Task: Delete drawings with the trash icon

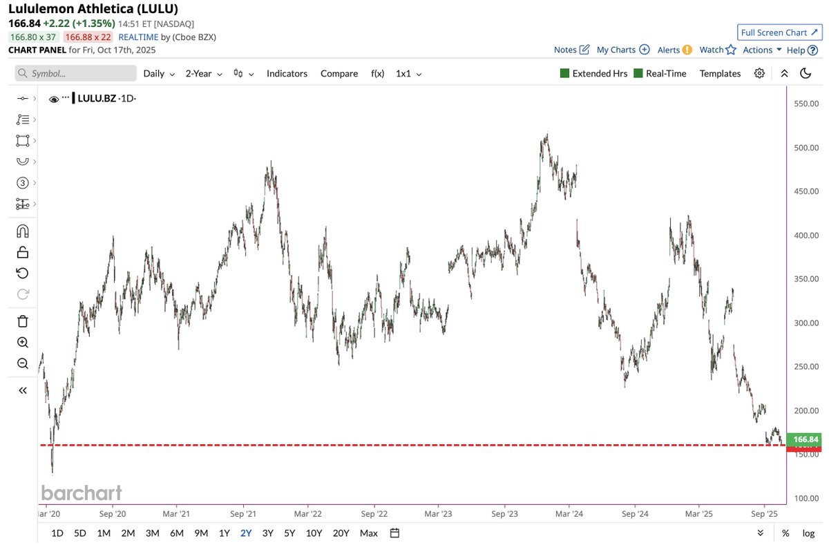Action: pyautogui.click(x=22, y=321)
